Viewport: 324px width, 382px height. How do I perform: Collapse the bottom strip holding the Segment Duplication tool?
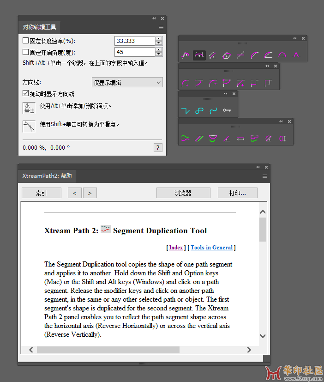(281, 121)
